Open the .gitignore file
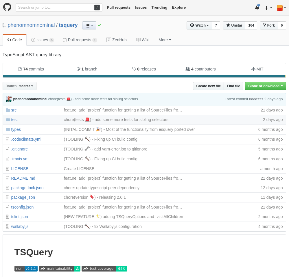 (19, 149)
